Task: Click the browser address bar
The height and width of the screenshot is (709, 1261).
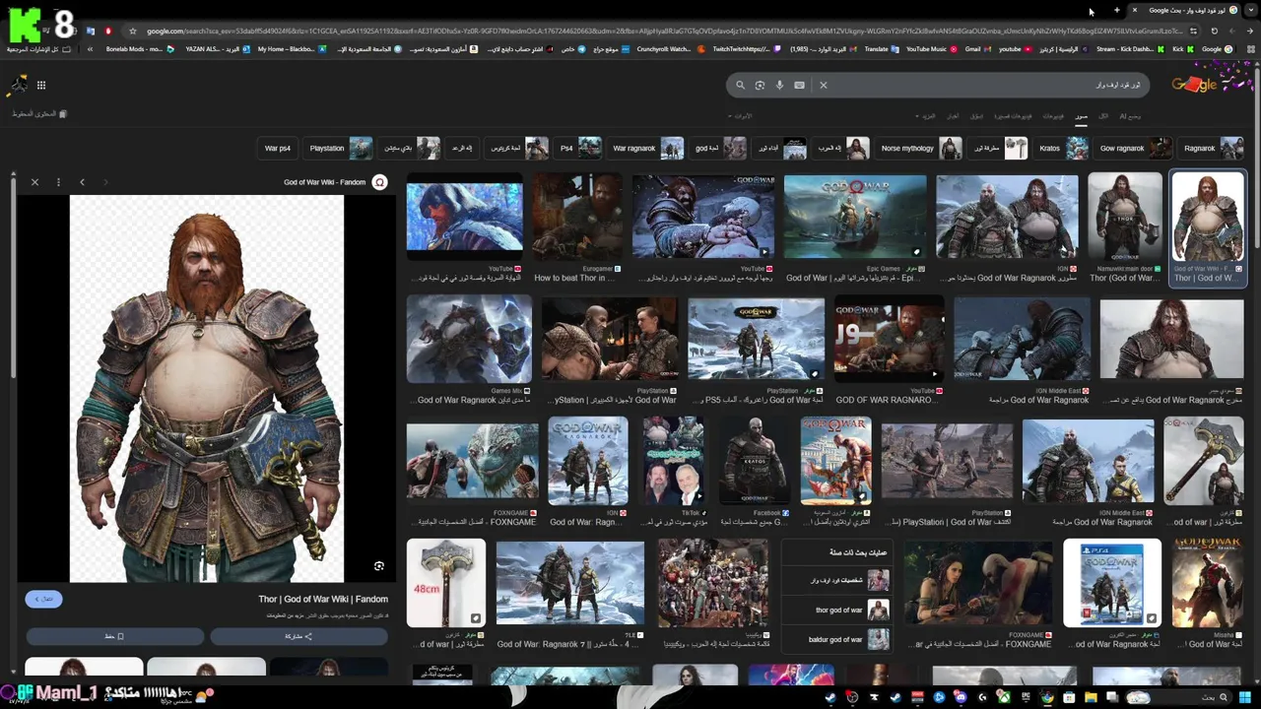Action: pyautogui.click(x=660, y=31)
